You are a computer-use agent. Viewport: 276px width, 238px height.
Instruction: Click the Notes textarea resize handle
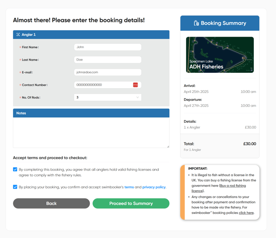[x=168, y=146]
